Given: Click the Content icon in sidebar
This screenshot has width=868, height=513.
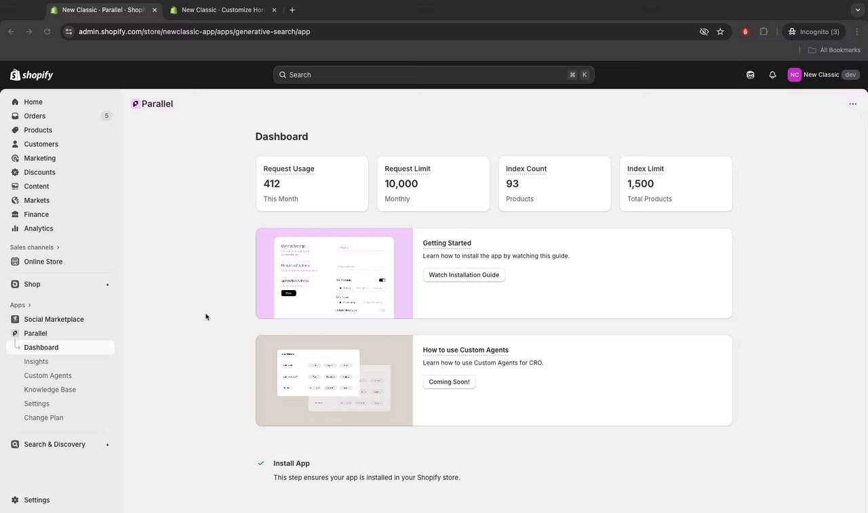Looking at the screenshot, I should click(x=15, y=186).
